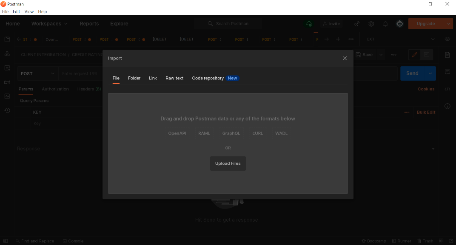Click the cURL format label
Image resolution: width=456 pixels, height=245 pixels.
pos(258,133)
